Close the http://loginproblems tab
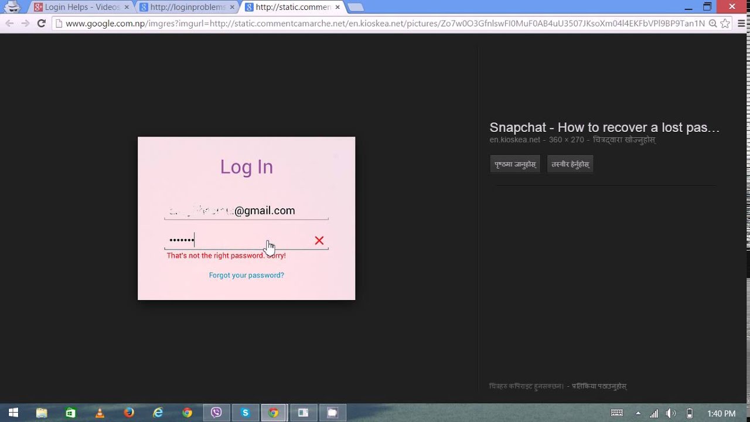 point(232,7)
